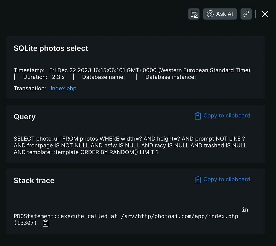
Task: Click the Stack trace section heading
Action: pos(34,181)
